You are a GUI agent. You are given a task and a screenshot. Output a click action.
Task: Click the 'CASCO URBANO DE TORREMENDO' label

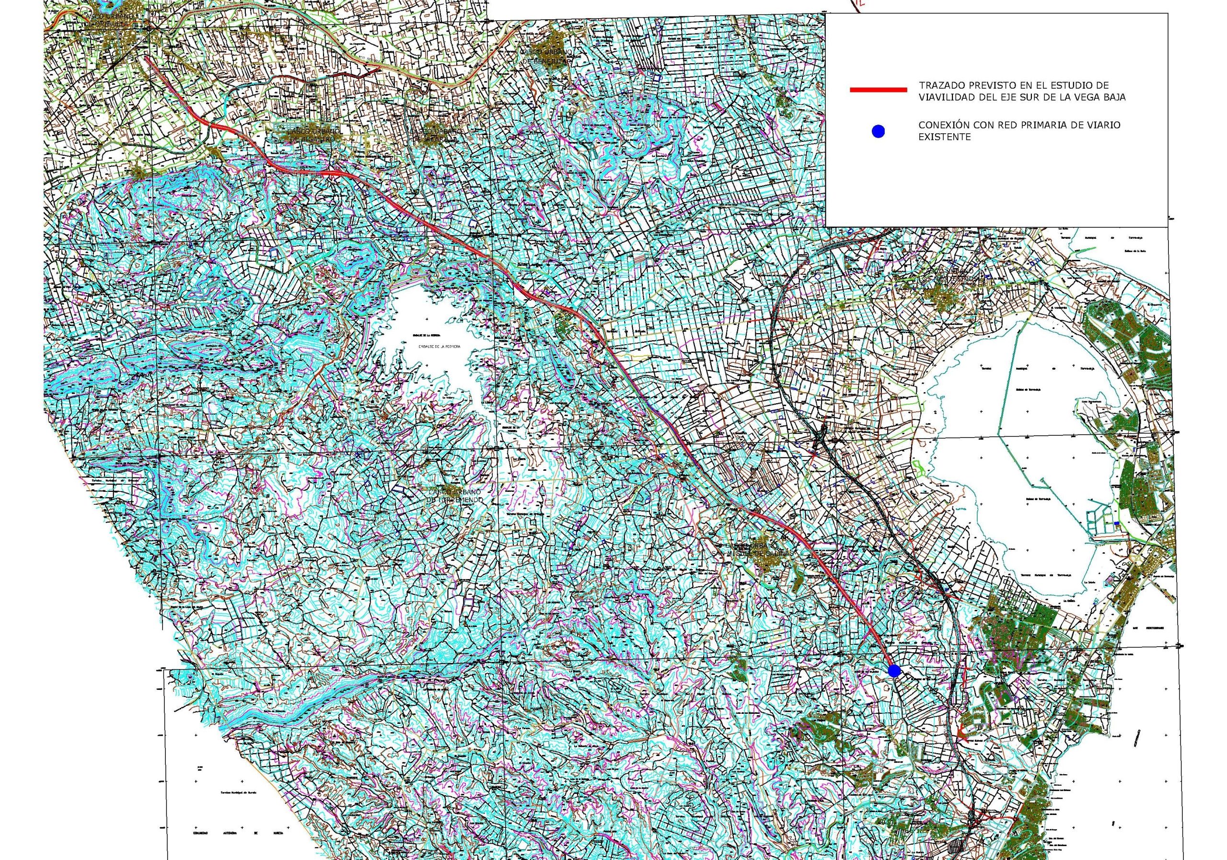pos(454,496)
